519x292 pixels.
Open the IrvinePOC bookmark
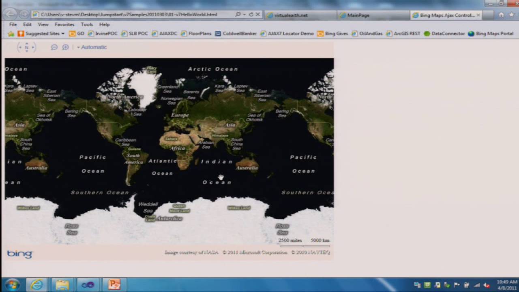(x=103, y=34)
